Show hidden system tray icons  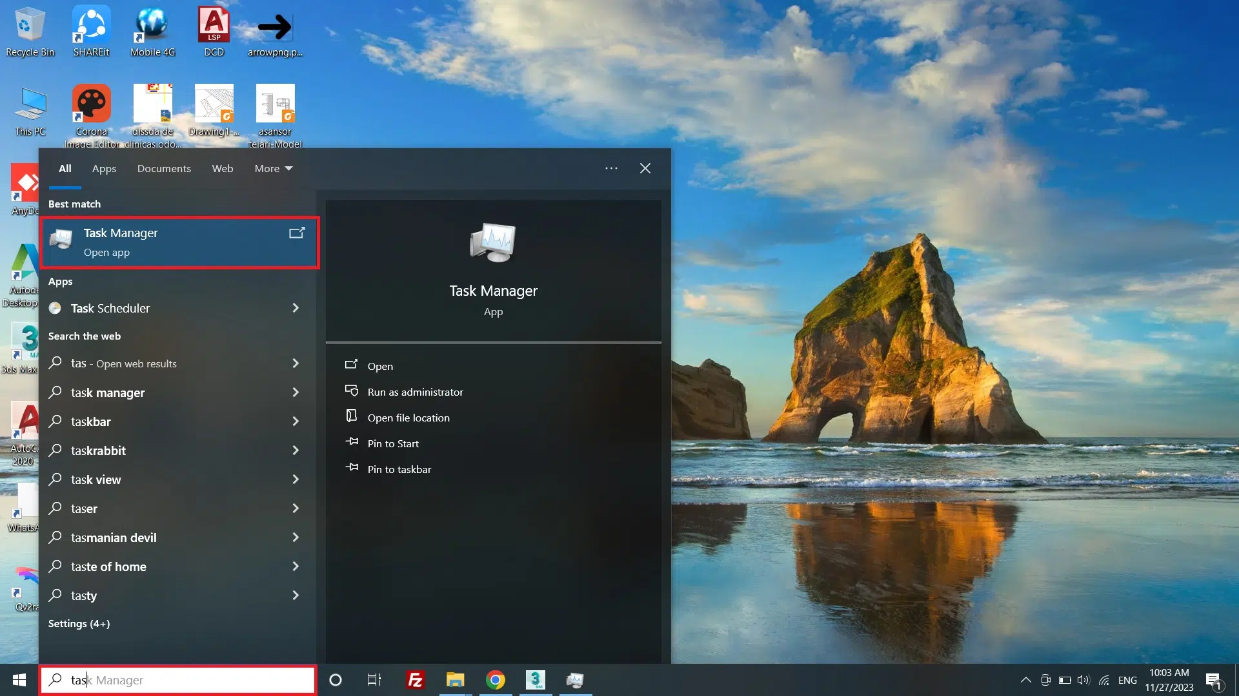pyautogui.click(x=1025, y=680)
